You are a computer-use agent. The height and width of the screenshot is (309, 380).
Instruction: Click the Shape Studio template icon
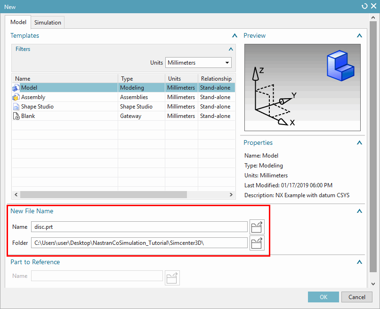click(16, 107)
